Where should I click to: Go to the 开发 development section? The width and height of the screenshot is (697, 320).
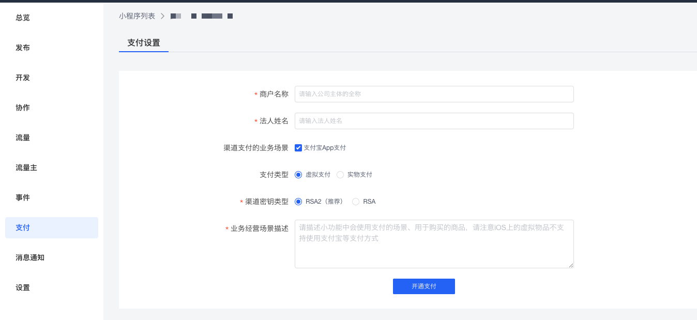[x=23, y=77]
